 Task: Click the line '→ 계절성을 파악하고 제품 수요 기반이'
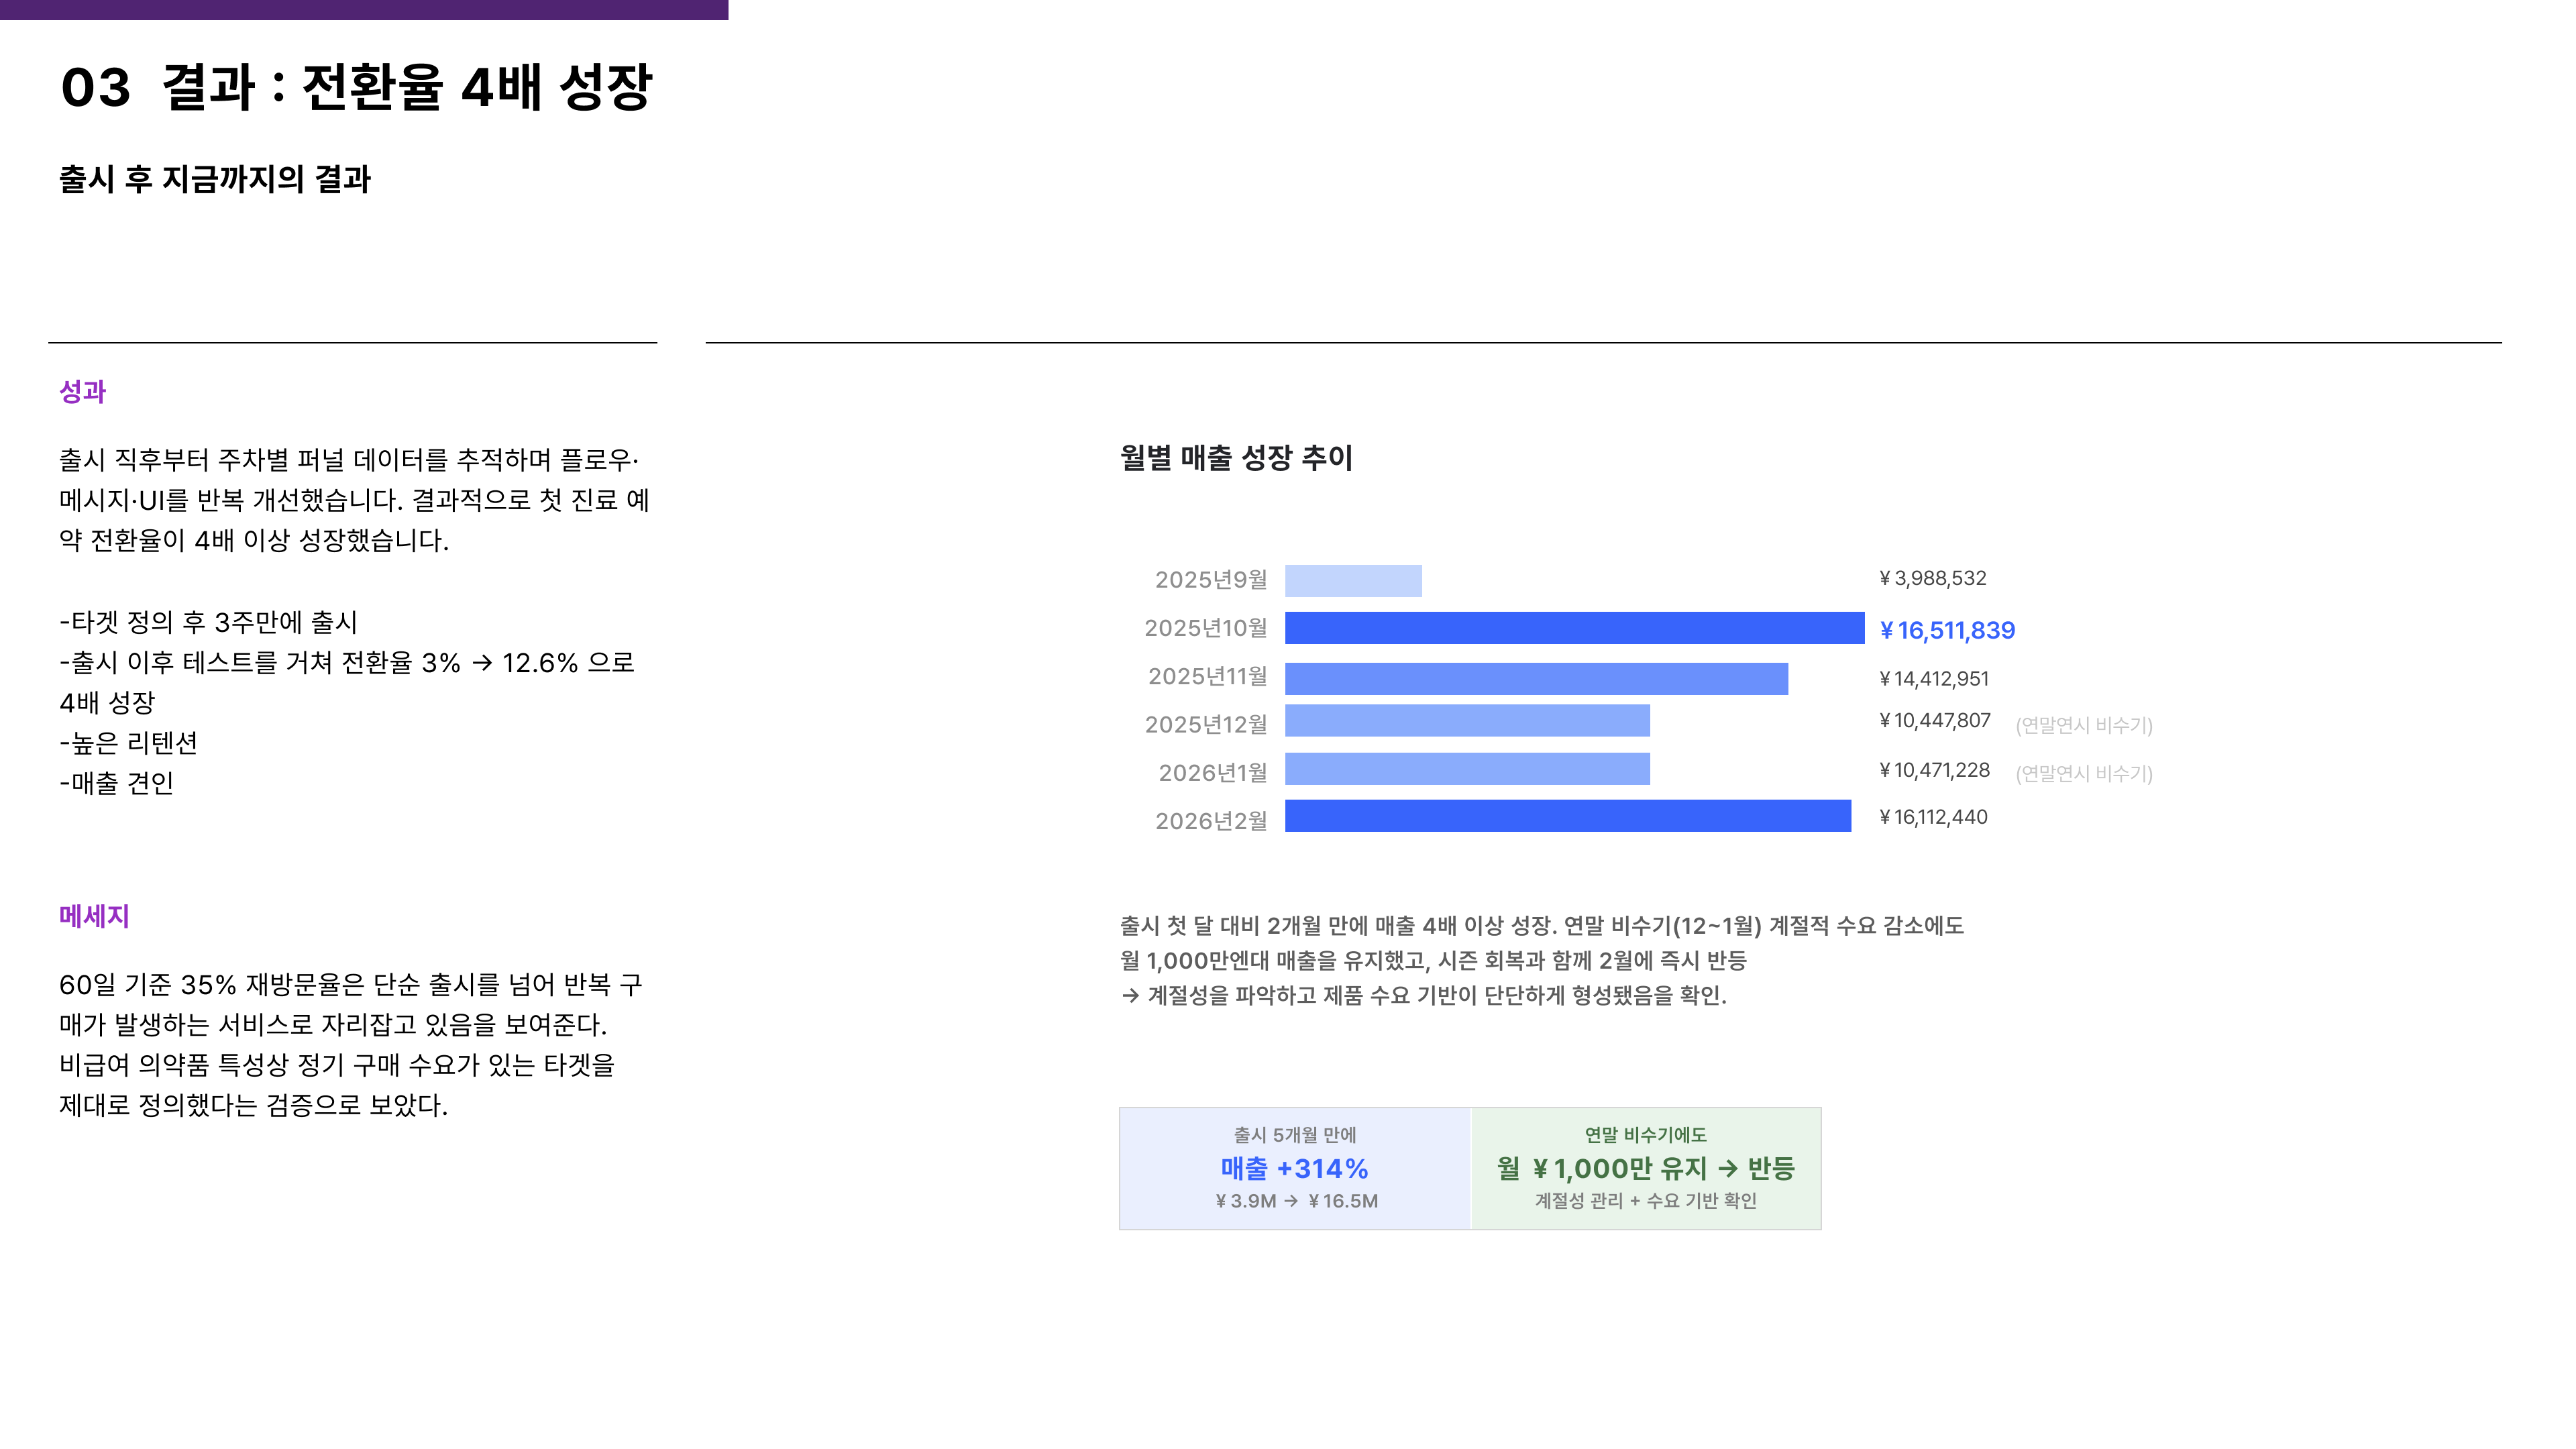pos(1424,995)
